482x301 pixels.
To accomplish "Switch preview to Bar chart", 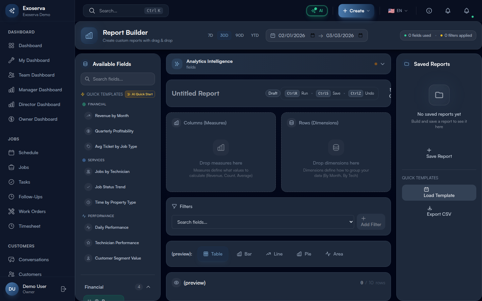I will pyautogui.click(x=244, y=254).
